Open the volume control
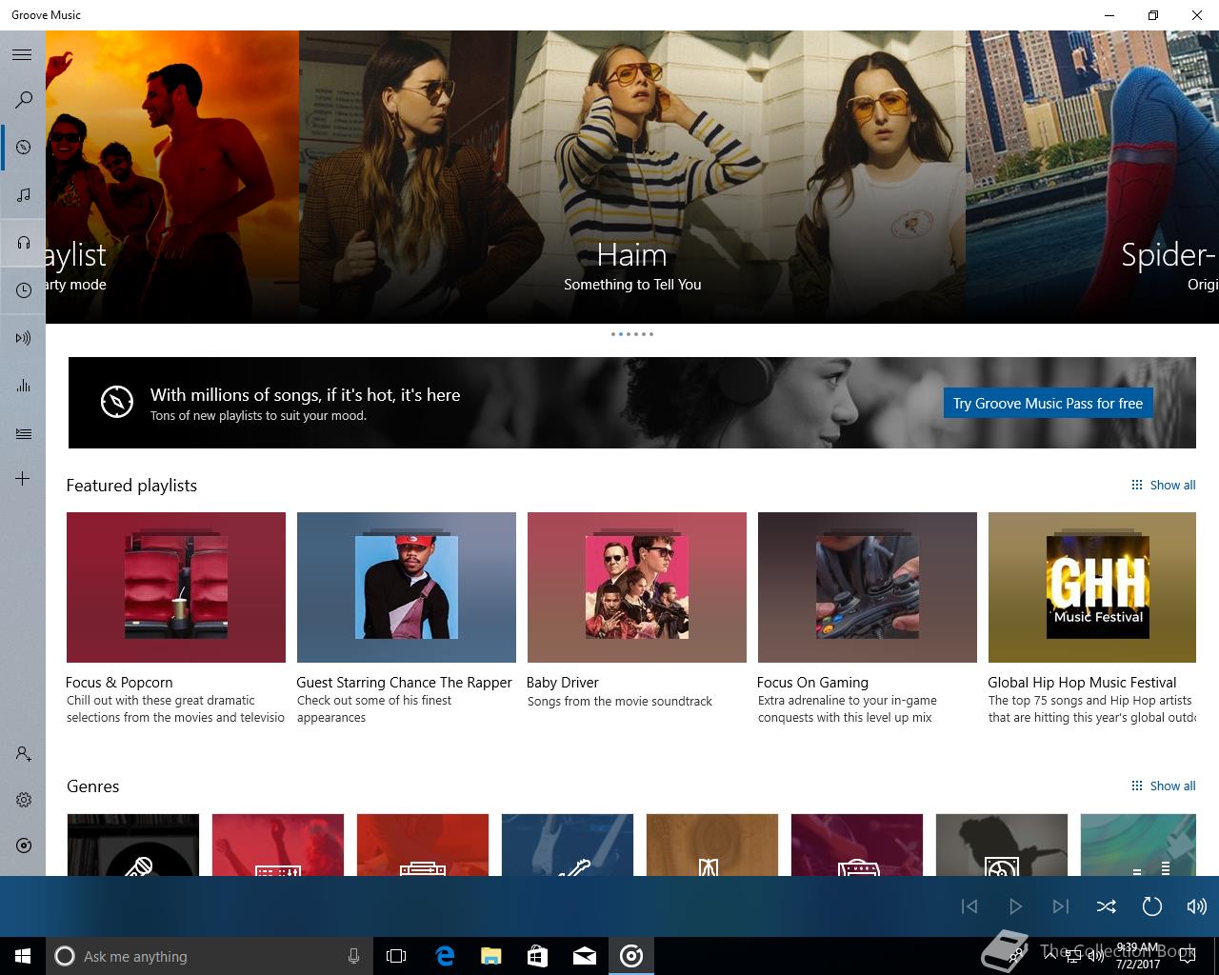The width and height of the screenshot is (1219, 975). pos(1197,906)
